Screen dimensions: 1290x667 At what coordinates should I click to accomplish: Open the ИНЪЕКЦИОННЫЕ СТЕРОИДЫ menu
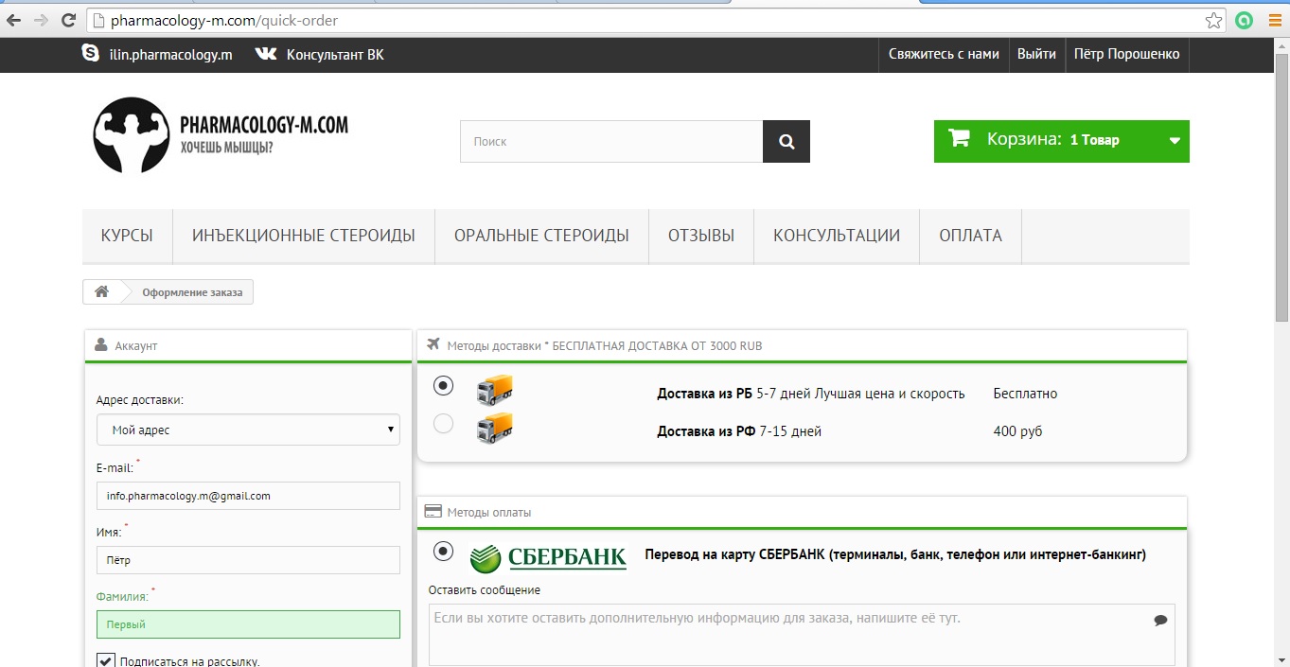[304, 236]
